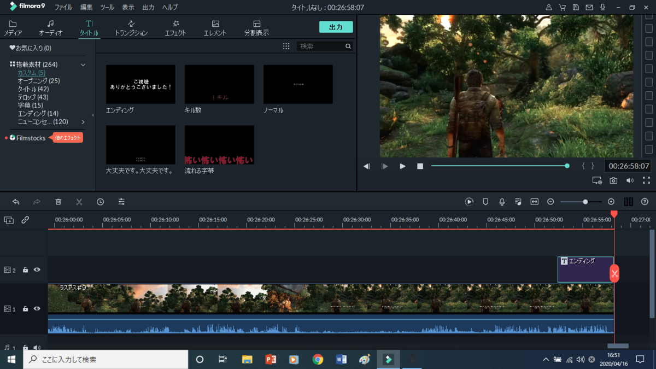The width and height of the screenshot is (656, 369).
Task: Select the エンディング title thumbnail
Action: 140,84
